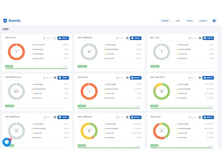Screen dimensions: 222x166
Task: Click calendar icon on list_3.csv card
Action: coord(189,38)
